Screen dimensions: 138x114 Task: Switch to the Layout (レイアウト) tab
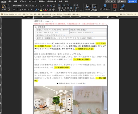32,1
